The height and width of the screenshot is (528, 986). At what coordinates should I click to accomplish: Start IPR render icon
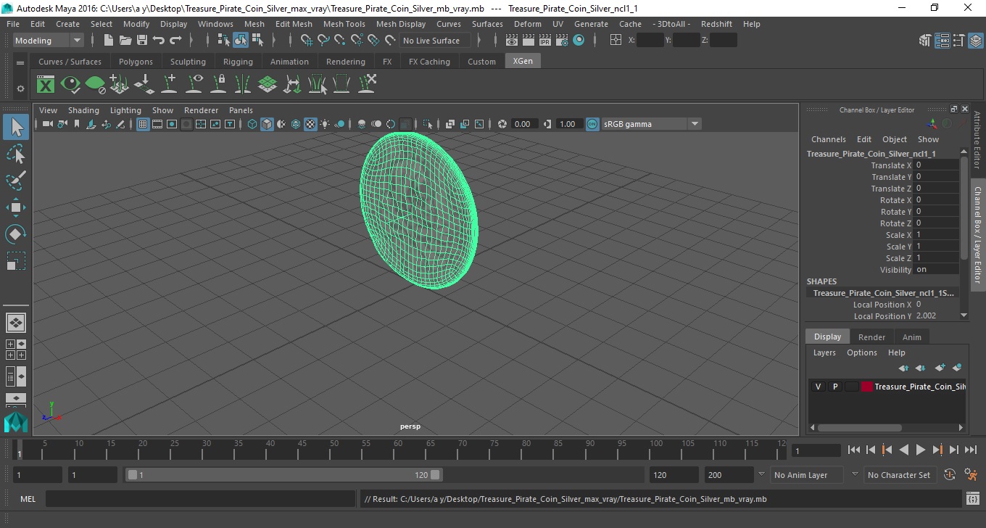545,41
